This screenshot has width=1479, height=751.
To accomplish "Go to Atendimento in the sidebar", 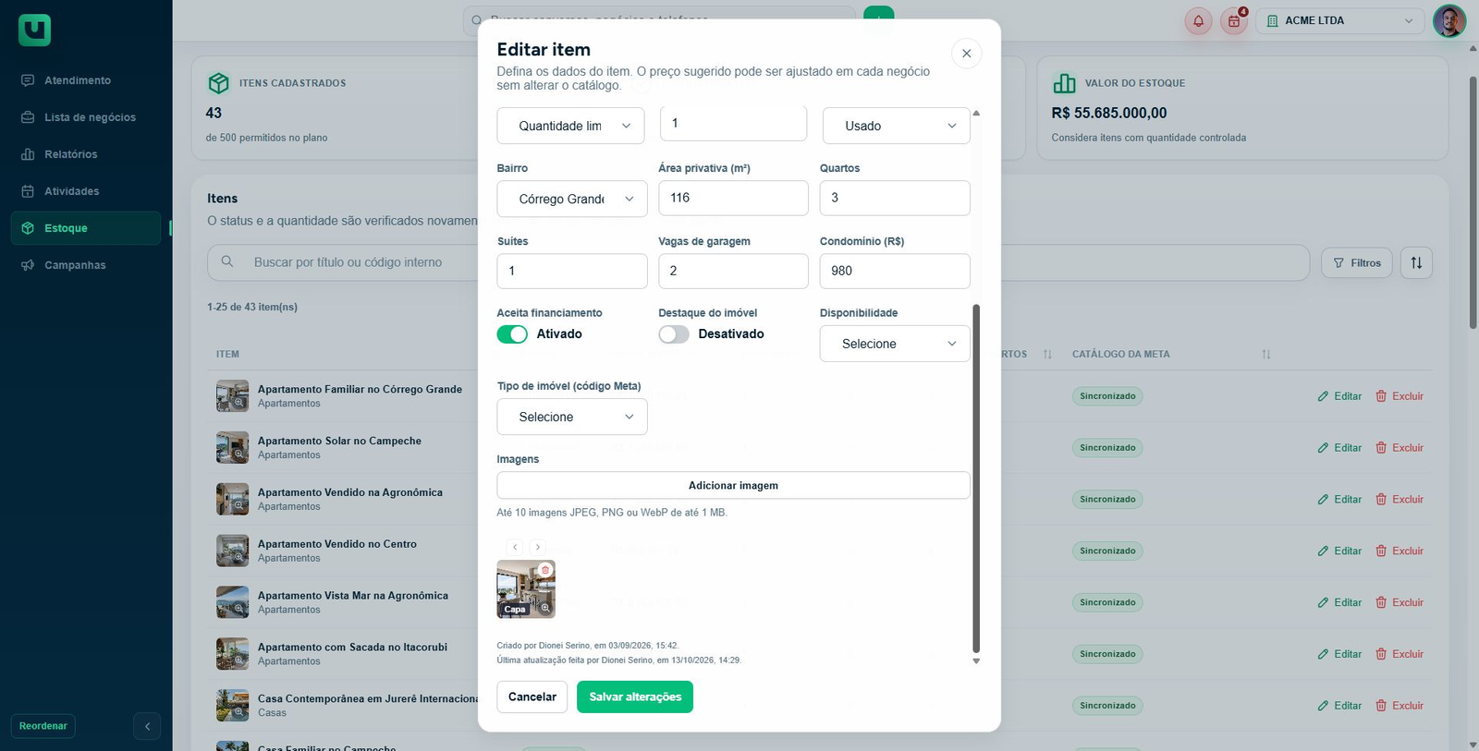I will pyautogui.click(x=86, y=80).
